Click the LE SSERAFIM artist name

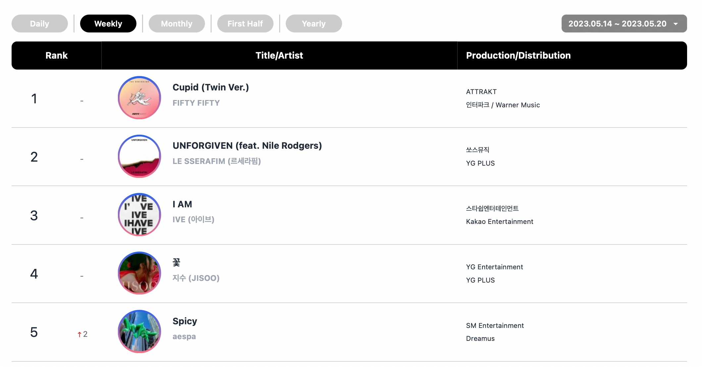click(217, 161)
